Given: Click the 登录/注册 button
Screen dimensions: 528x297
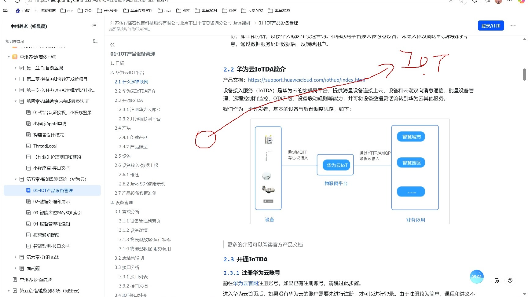Looking at the screenshot, I should [x=491, y=26].
